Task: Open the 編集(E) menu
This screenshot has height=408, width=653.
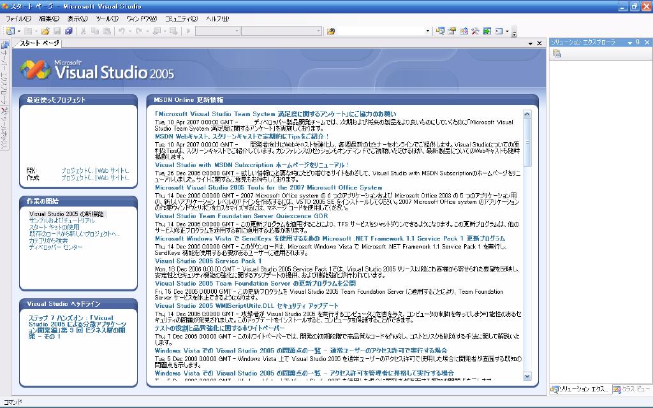Action: (49, 18)
